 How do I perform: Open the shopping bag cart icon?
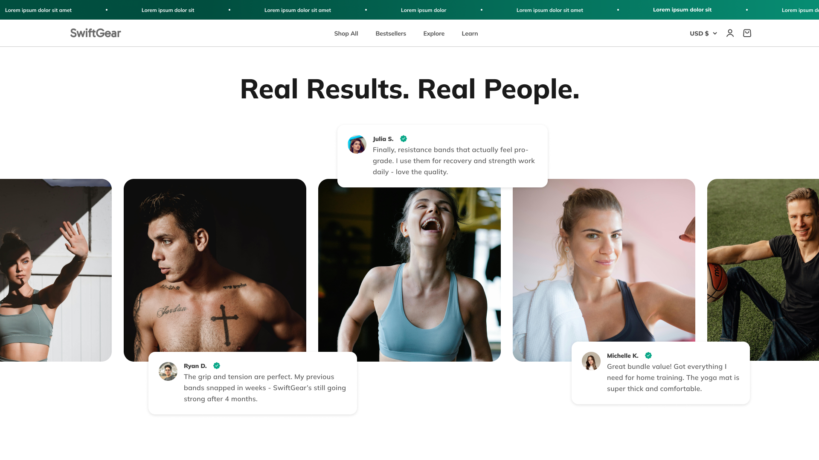click(x=747, y=33)
